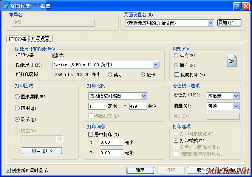
Task: Click the printer device icon next to 无
Action: [x=55, y=55]
